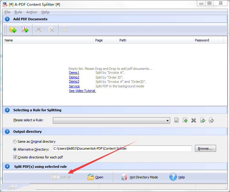The image size is (230, 192).
Task: Click the Path column header
Action: pos(155,40)
